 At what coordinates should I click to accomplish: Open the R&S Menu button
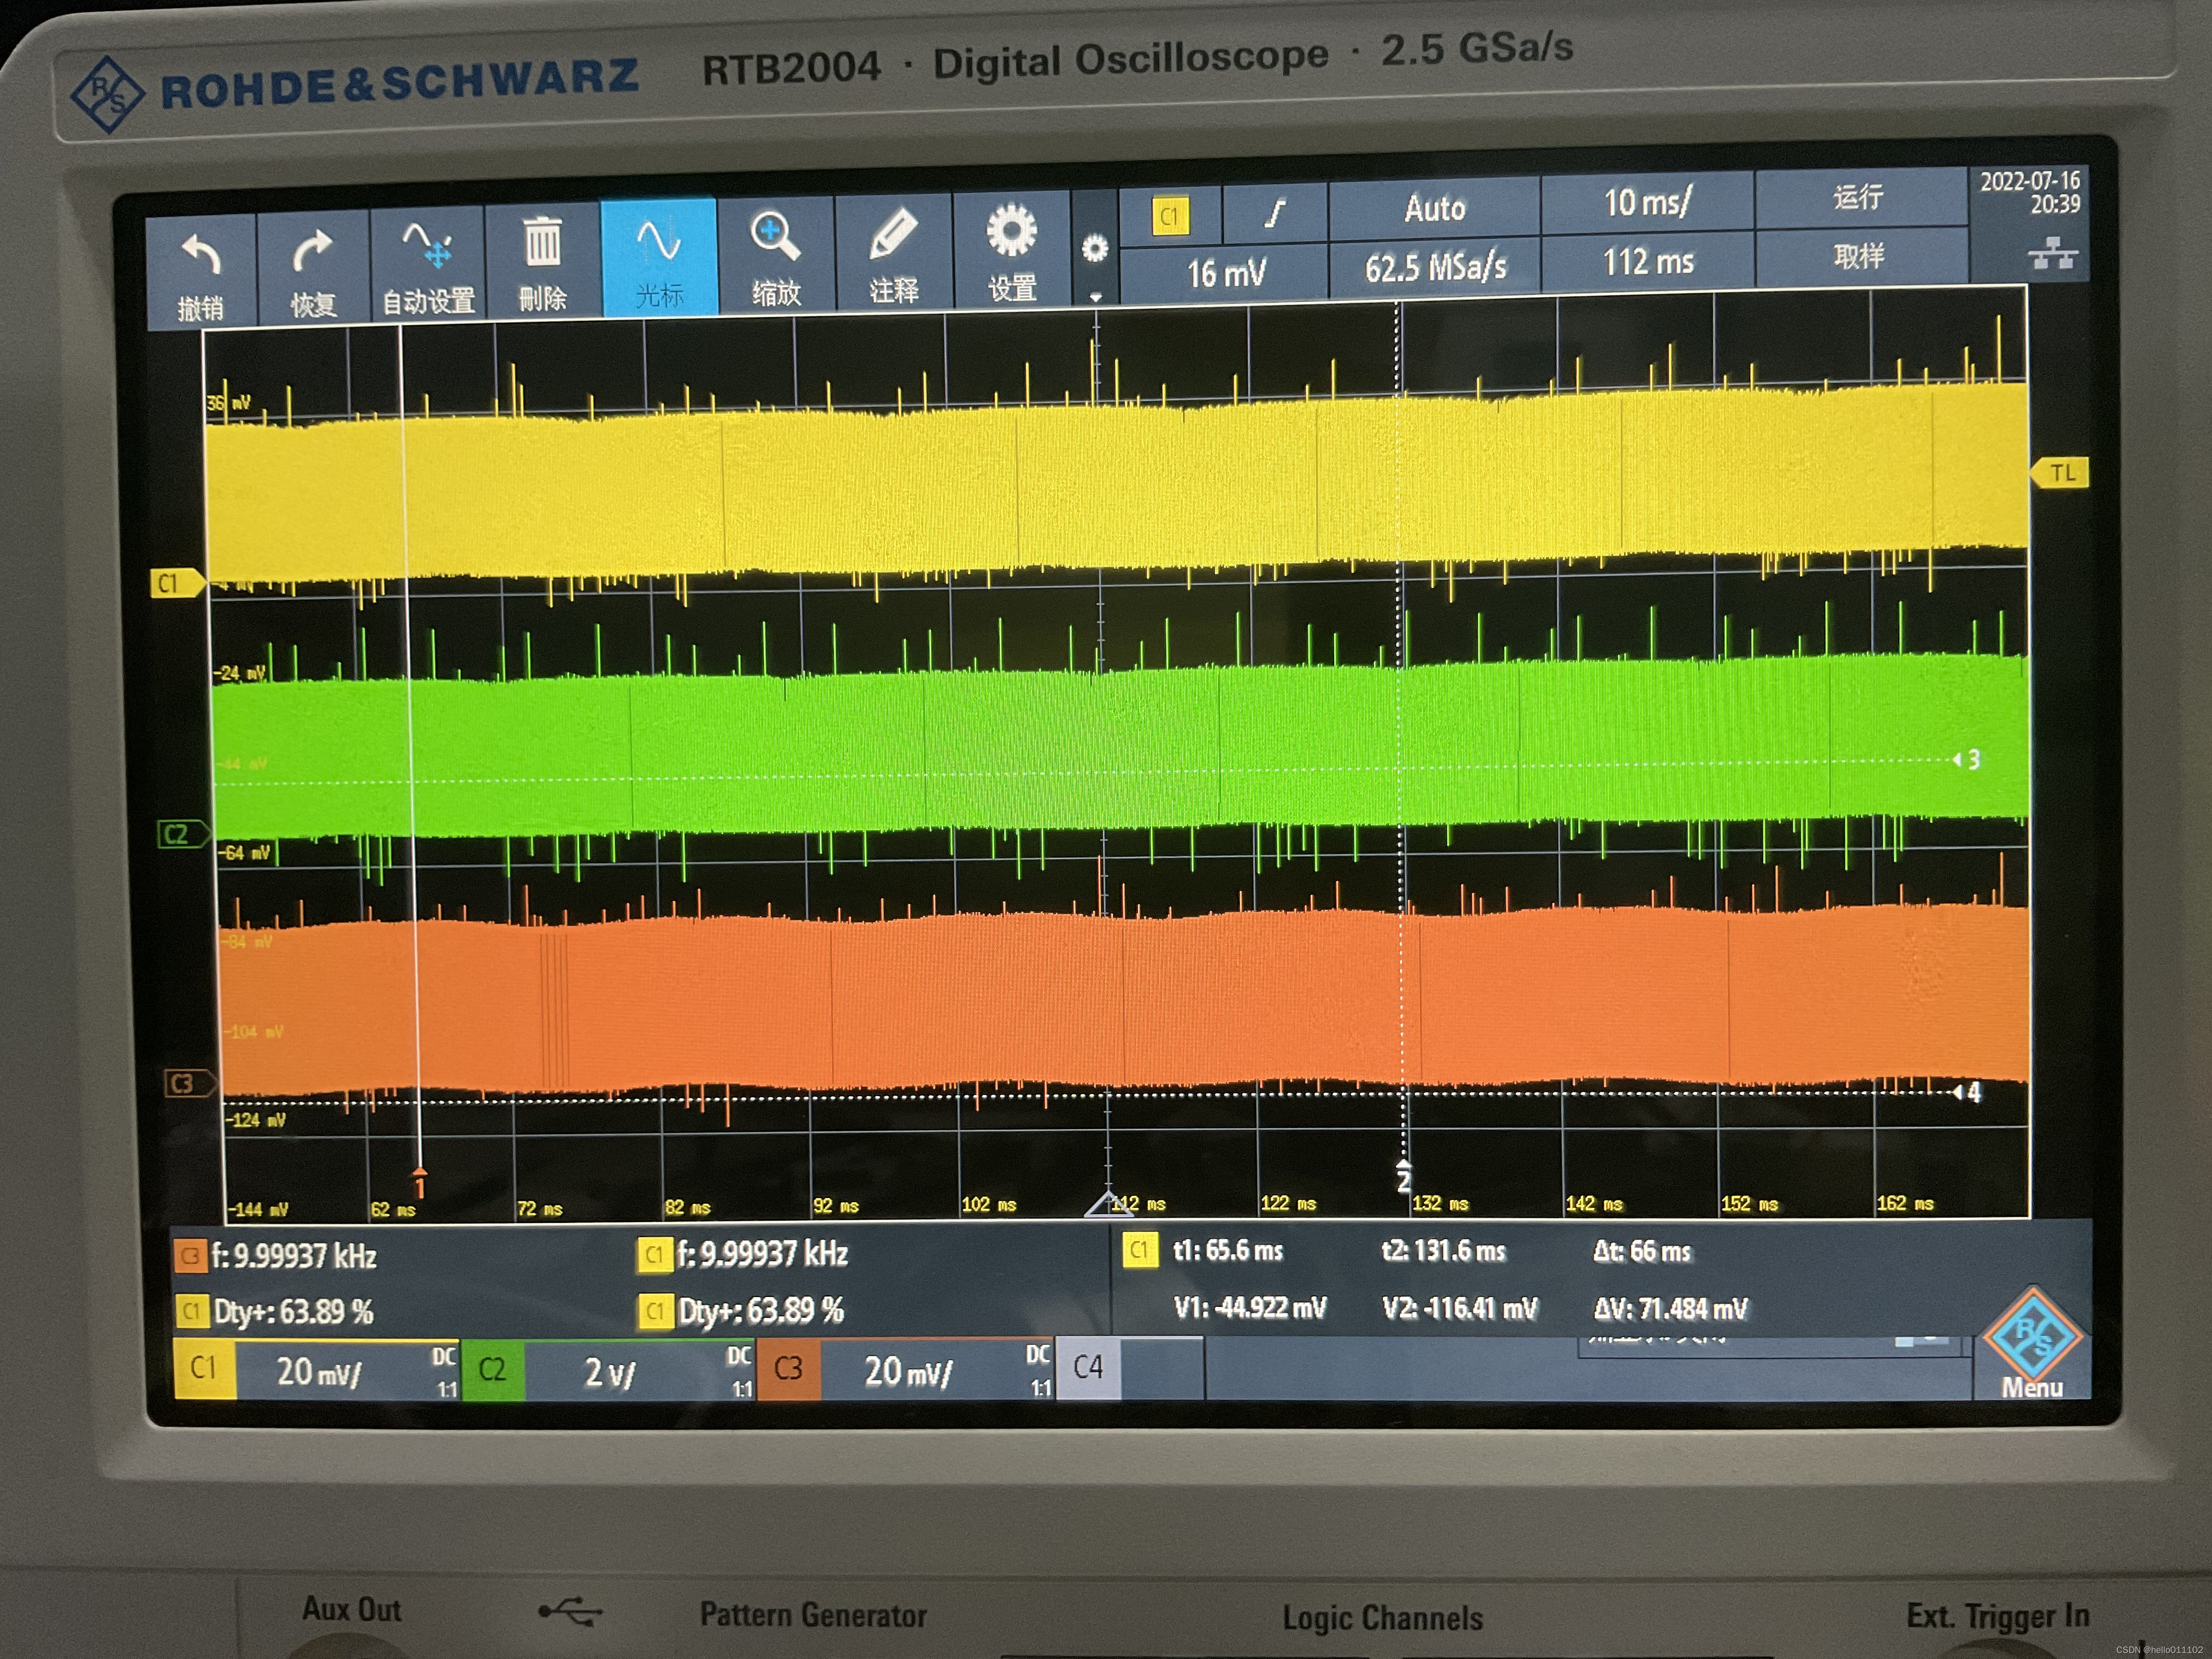click(x=2032, y=1344)
